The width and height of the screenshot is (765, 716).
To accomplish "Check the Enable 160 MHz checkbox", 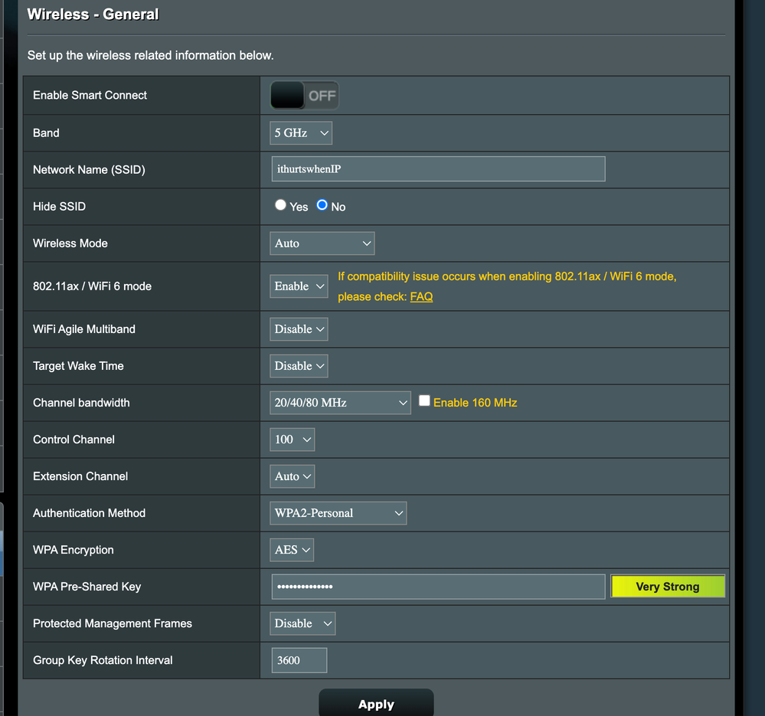I will 424,401.
